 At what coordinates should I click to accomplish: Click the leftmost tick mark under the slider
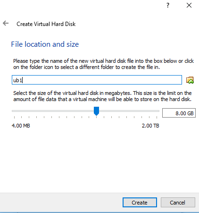(14, 117)
